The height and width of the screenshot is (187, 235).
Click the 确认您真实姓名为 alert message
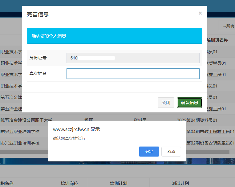point(69,138)
